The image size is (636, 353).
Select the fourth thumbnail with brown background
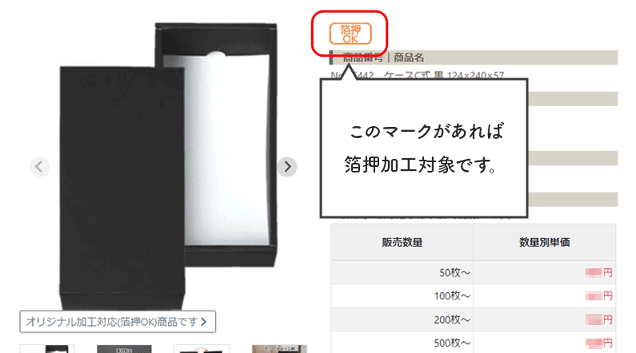(x=279, y=349)
